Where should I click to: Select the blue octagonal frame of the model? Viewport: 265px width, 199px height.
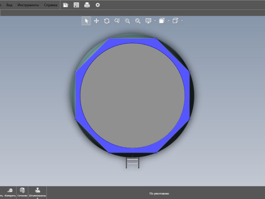132,41
